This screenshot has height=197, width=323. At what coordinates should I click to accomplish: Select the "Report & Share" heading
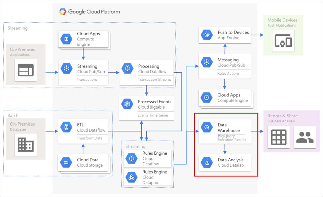(283, 116)
